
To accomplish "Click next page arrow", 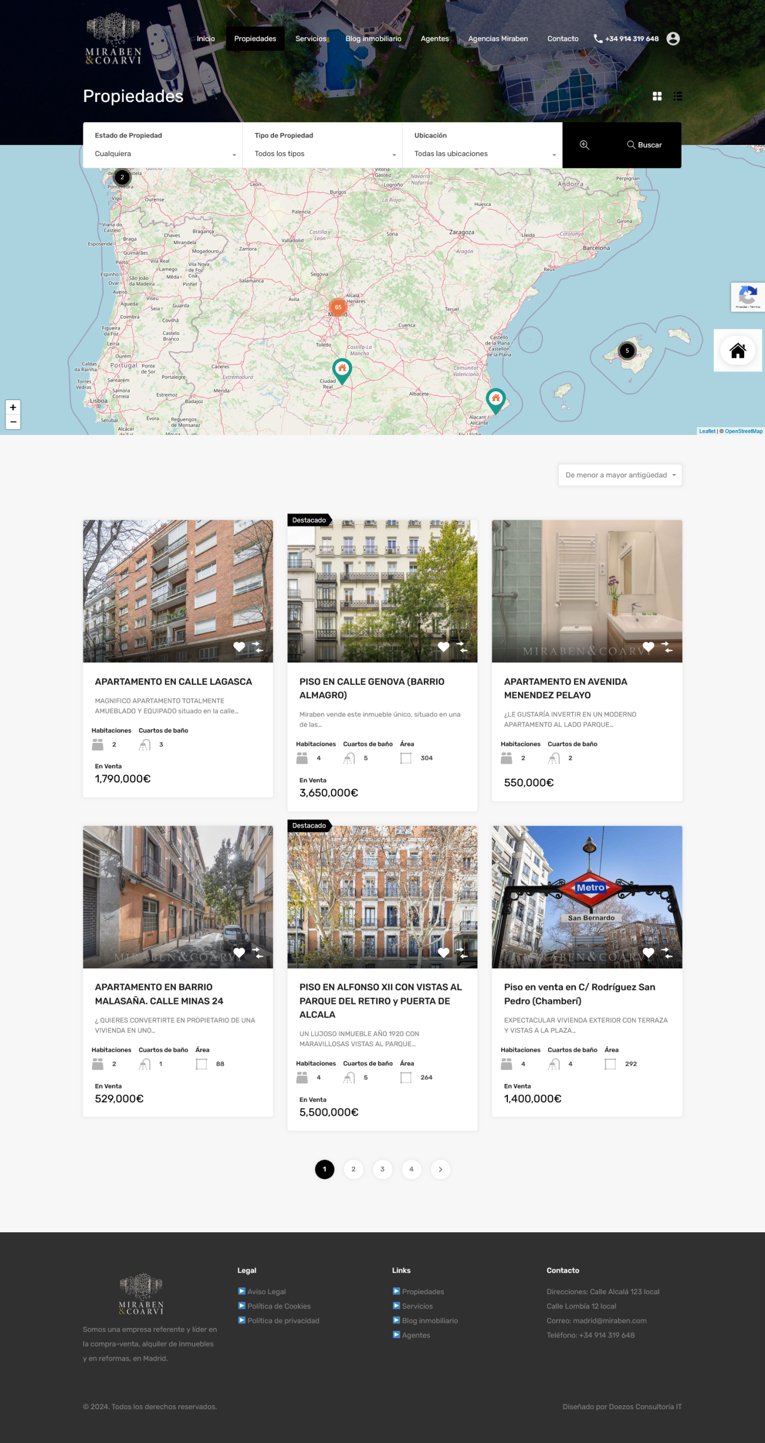I will pos(440,1169).
